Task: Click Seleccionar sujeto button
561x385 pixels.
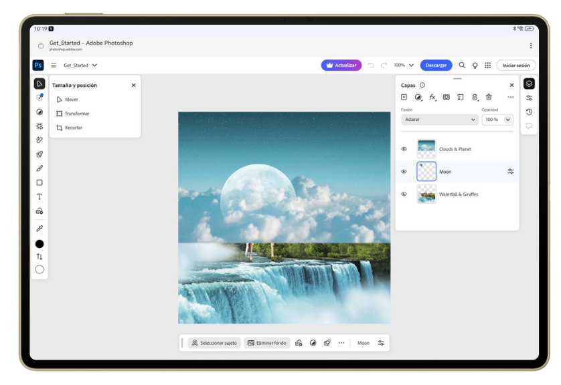Action: pyautogui.click(x=214, y=343)
